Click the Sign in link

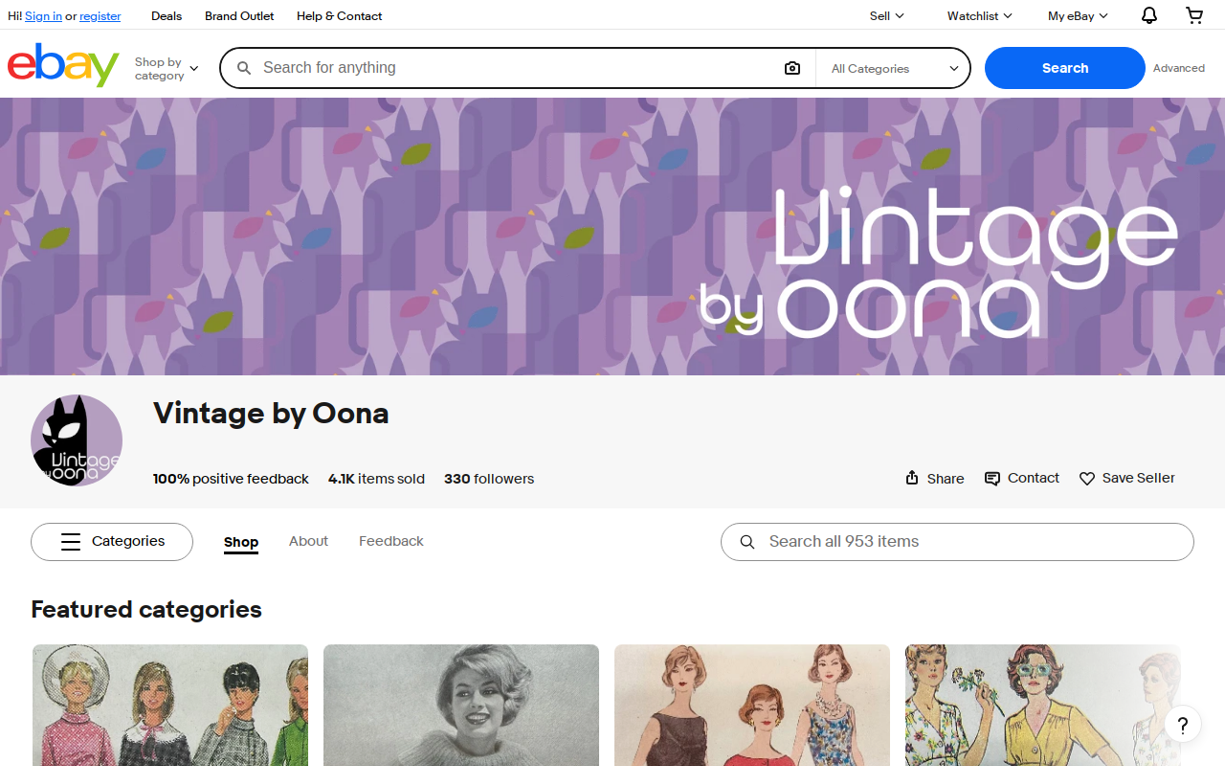click(x=43, y=16)
